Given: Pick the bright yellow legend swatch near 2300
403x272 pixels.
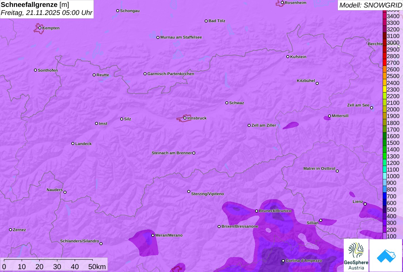Looking at the screenshot, I should [385, 89].
